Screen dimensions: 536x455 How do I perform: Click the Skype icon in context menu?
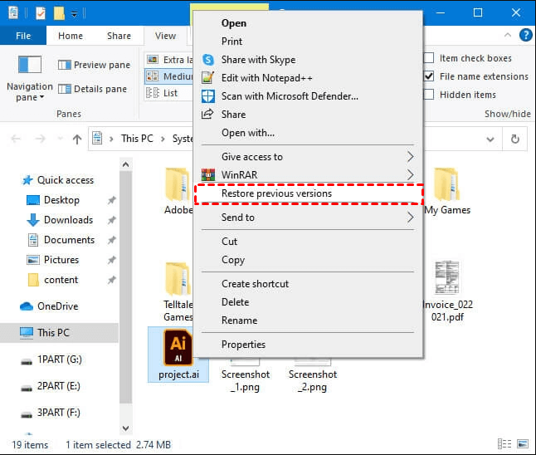click(x=207, y=60)
